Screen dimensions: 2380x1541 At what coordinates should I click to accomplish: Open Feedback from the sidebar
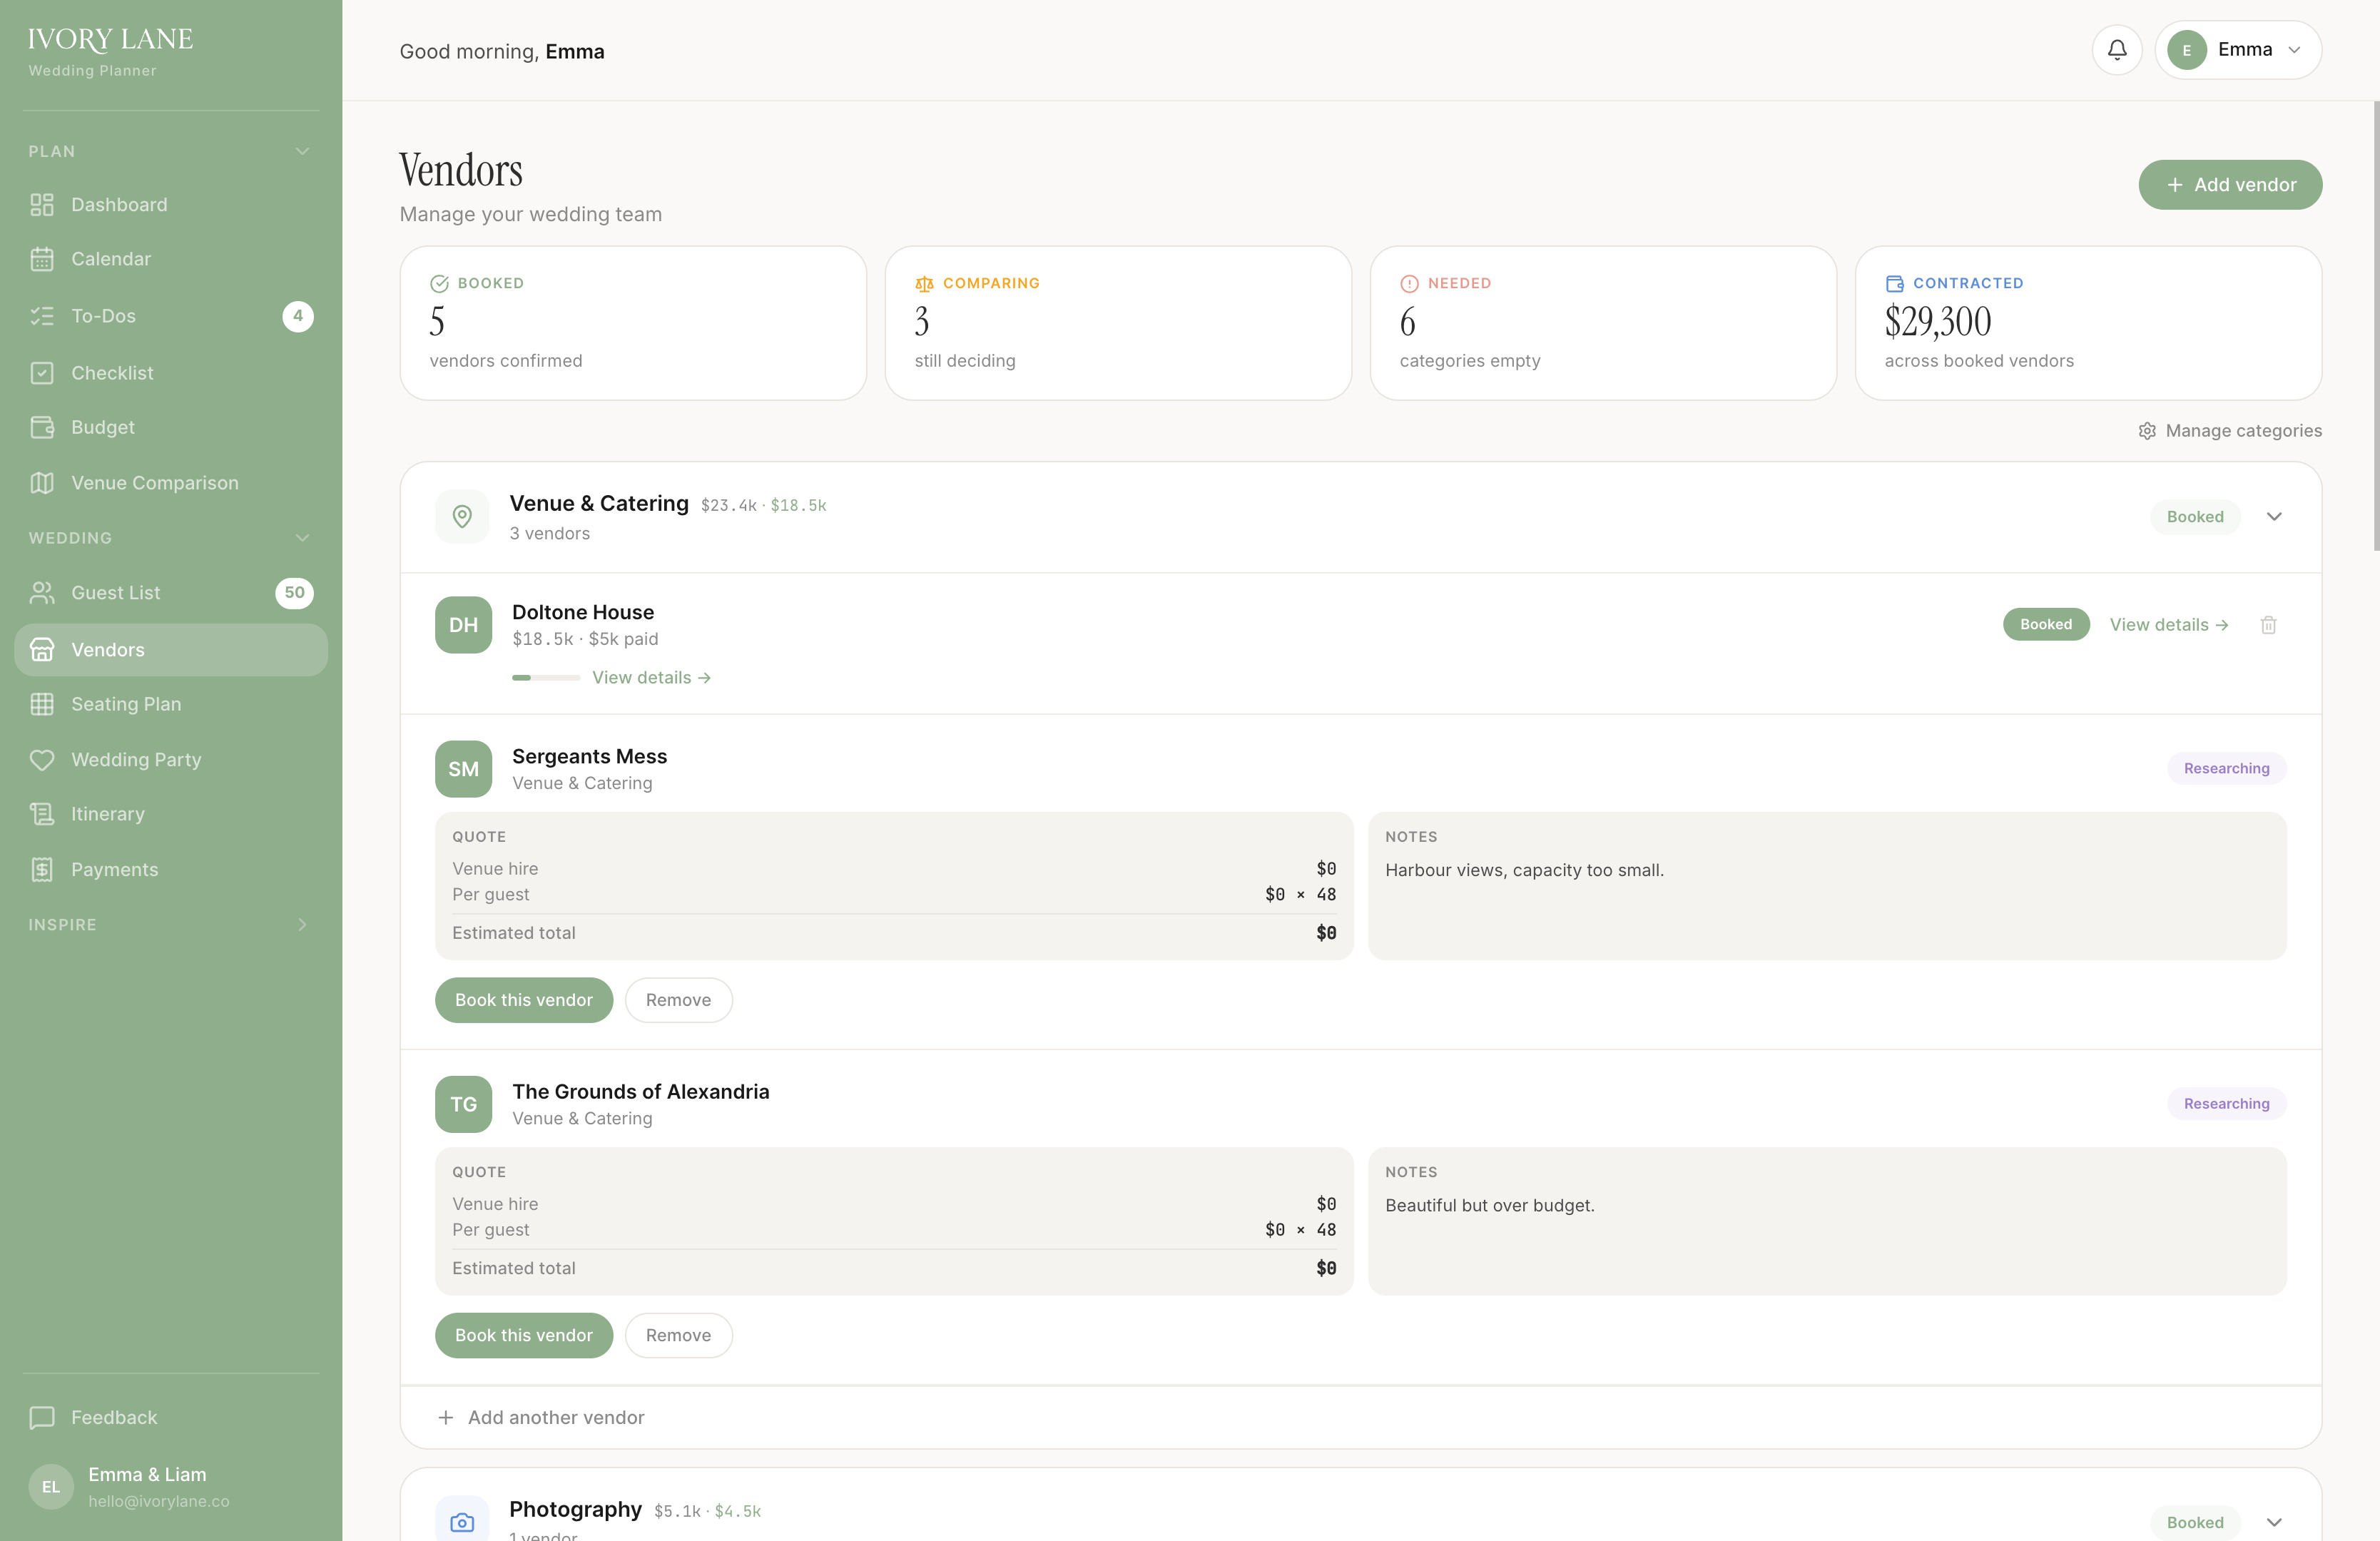pyautogui.click(x=114, y=1417)
